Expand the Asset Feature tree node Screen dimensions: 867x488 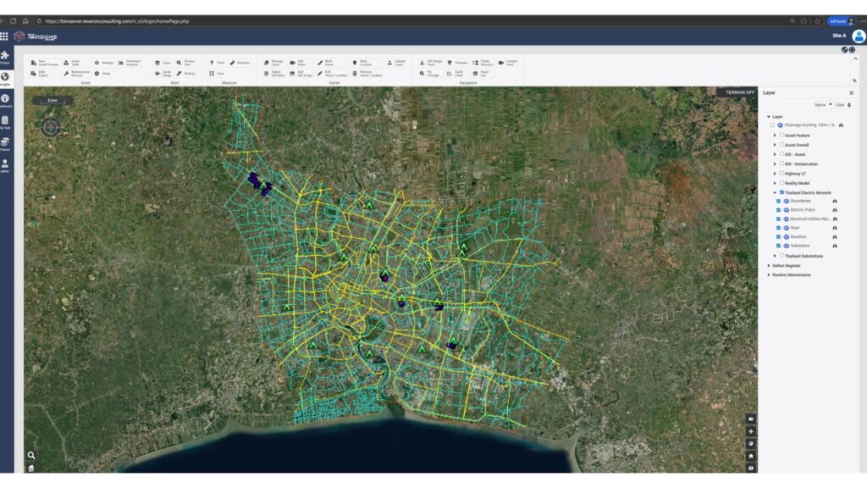pos(775,135)
